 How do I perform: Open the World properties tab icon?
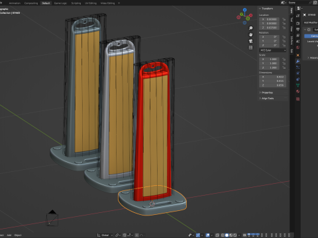(x=297, y=48)
